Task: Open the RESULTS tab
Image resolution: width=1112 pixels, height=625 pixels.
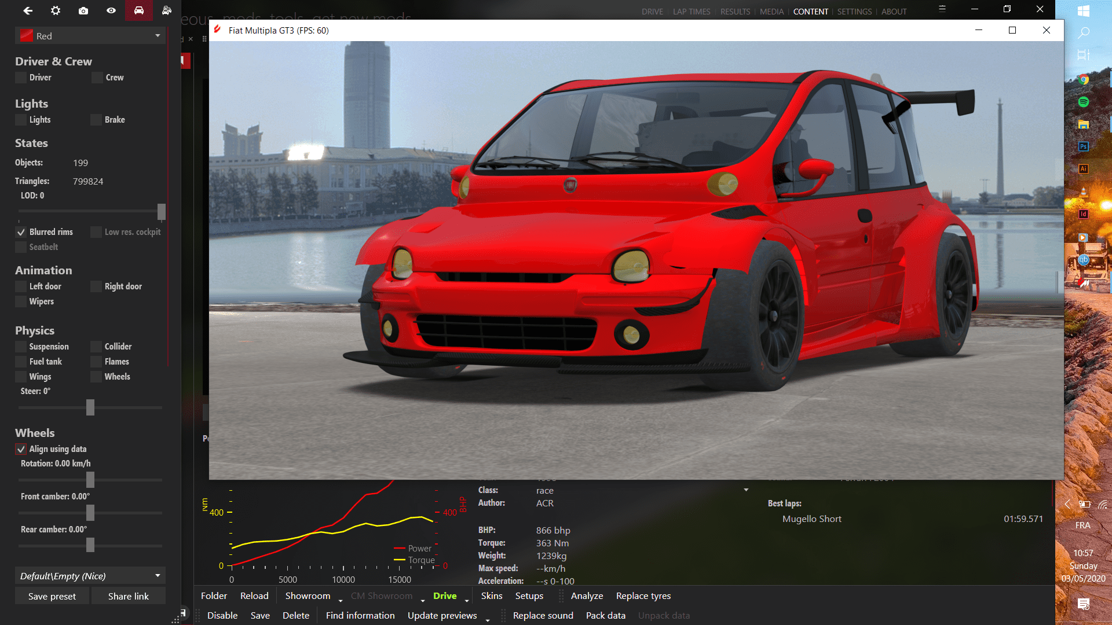Action: pyautogui.click(x=735, y=12)
